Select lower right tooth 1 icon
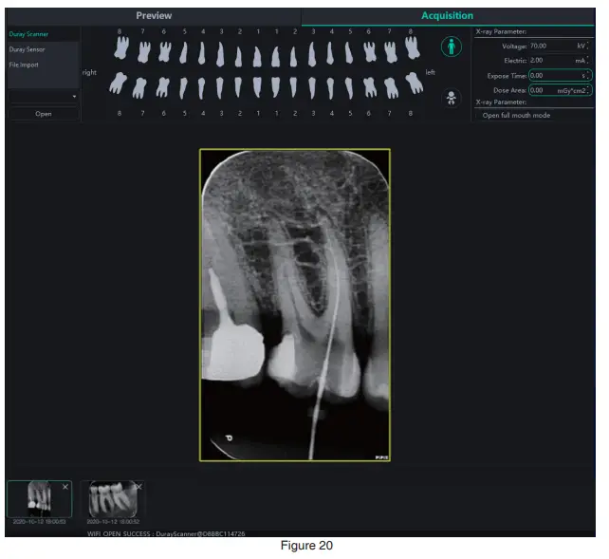The image size is (609, 559). click(x=257, y=86)
